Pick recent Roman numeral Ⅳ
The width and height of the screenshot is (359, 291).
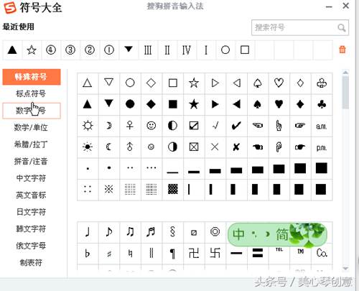coord(187,50)
